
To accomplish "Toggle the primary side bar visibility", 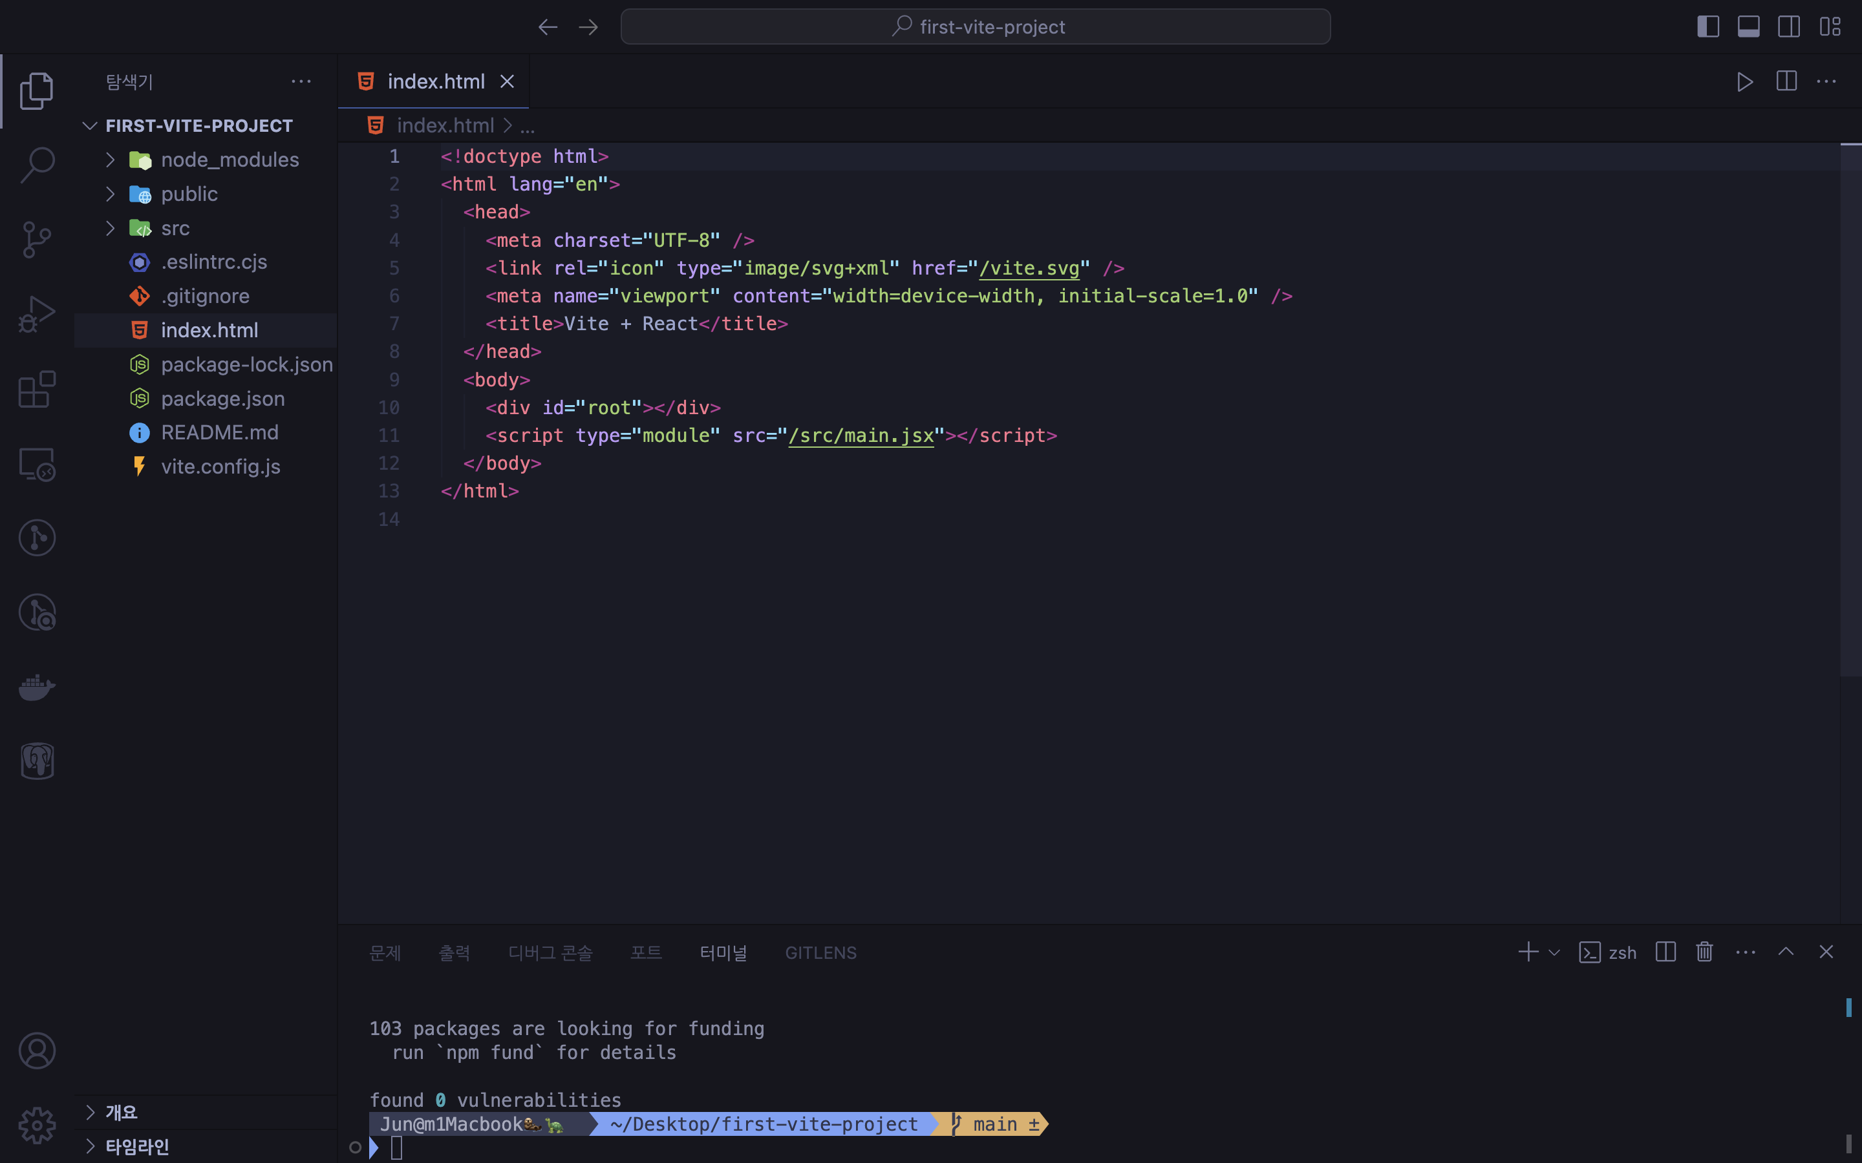I will click(1707, 27).
